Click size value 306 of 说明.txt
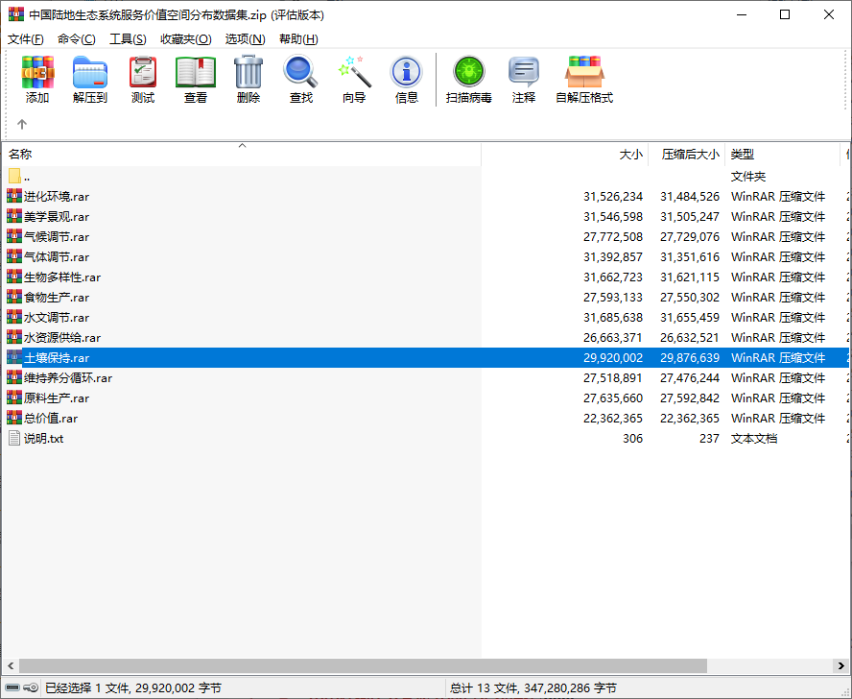 pyautogui.click(x=632, y=439)
